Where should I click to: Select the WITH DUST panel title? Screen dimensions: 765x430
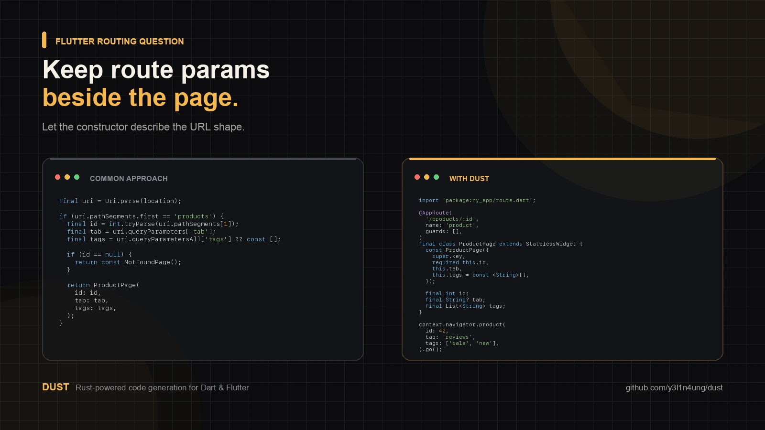(469, 179)
